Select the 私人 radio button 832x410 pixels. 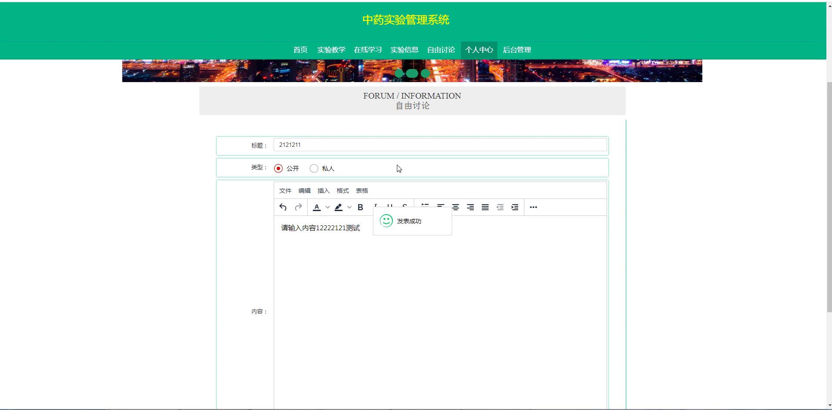[x=314, y=169]
